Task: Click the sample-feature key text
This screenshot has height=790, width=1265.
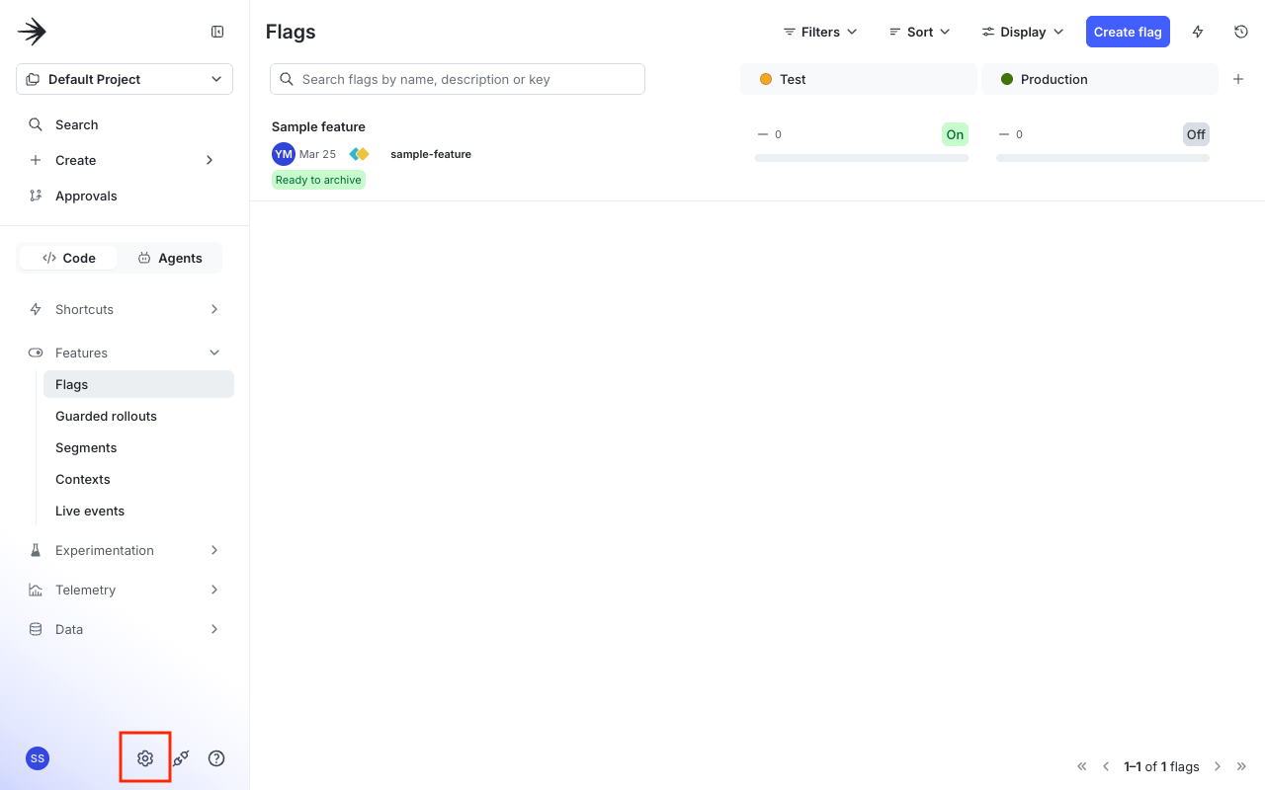Action: [x=431, y=154]
